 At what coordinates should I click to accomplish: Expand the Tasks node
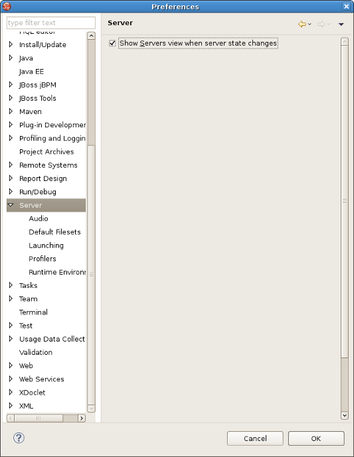point(11,285)
